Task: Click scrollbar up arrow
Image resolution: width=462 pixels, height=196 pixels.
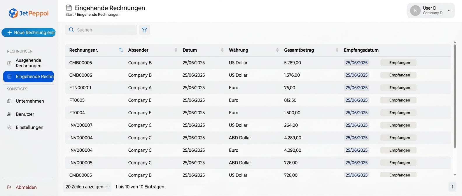Action: [455, 42]
